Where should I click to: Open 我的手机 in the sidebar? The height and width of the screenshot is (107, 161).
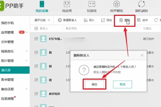[x=7, y=23]
